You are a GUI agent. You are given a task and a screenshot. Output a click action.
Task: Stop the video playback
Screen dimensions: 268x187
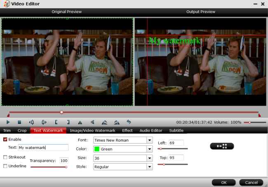coord(19,122)
